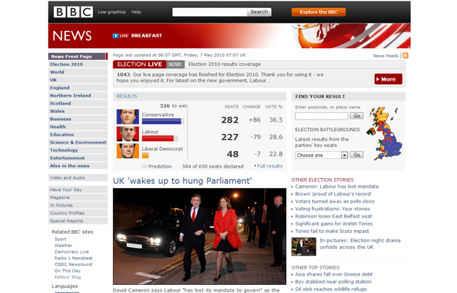Select Northern Ireland in left navigation
457x293 pixels.
[70, 95]
